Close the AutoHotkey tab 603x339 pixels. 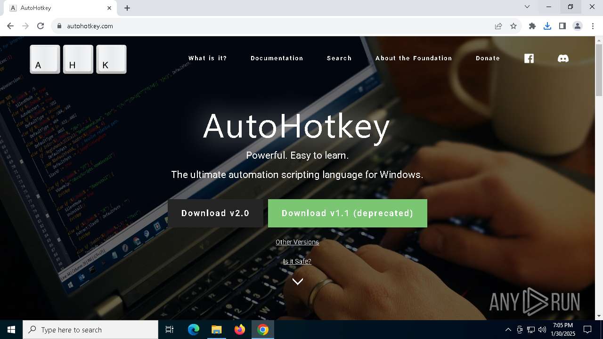point(109,8)
